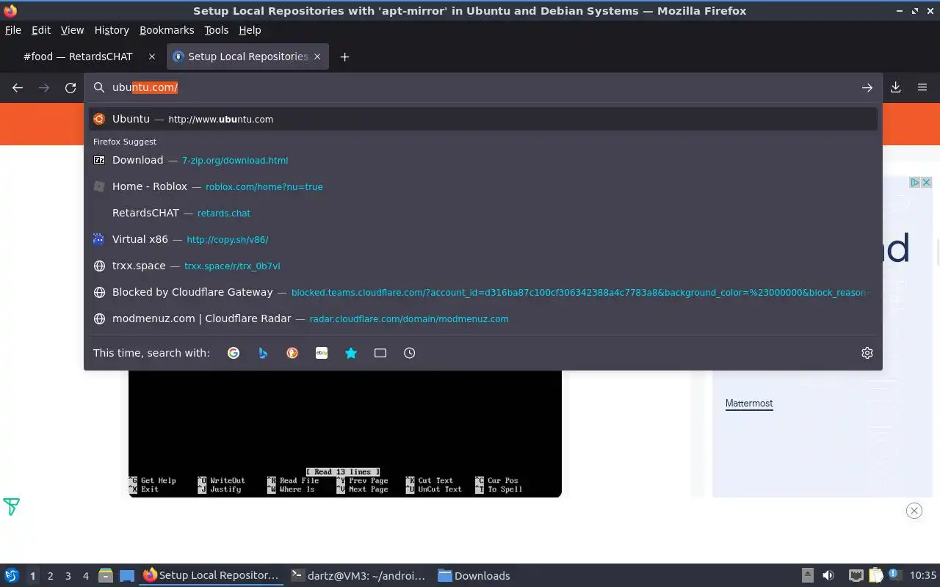The image size is (940, 587).
Task: Select the Ubuntu www.ubuntu.com suggestion
Action: [483, 119]
